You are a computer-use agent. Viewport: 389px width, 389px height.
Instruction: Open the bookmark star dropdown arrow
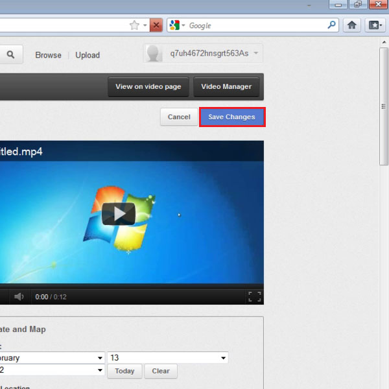[x=145, y=25]
